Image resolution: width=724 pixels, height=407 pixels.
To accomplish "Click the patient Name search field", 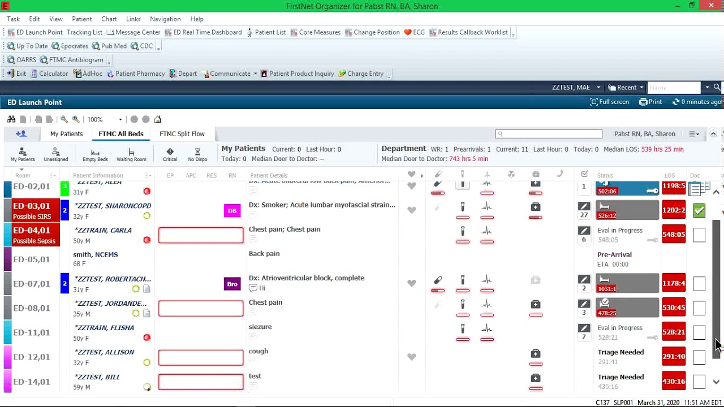I will pos(674,88).
